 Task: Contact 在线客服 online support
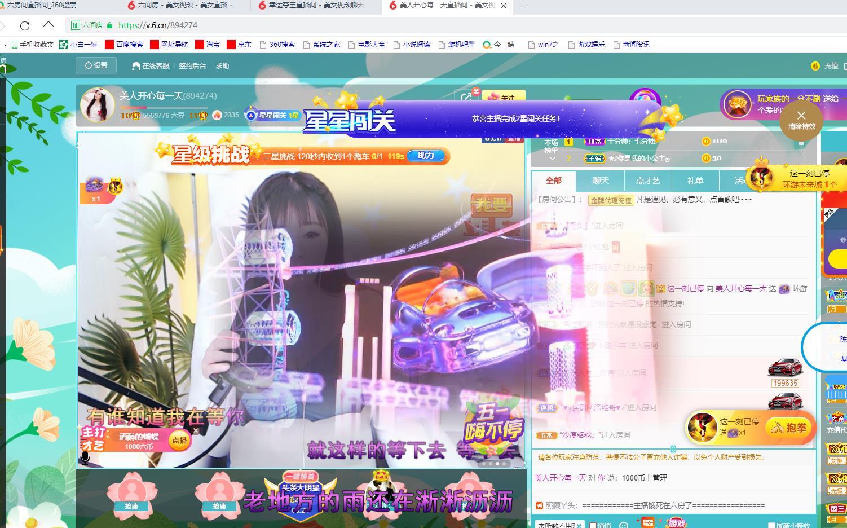(x=151, y=65)
